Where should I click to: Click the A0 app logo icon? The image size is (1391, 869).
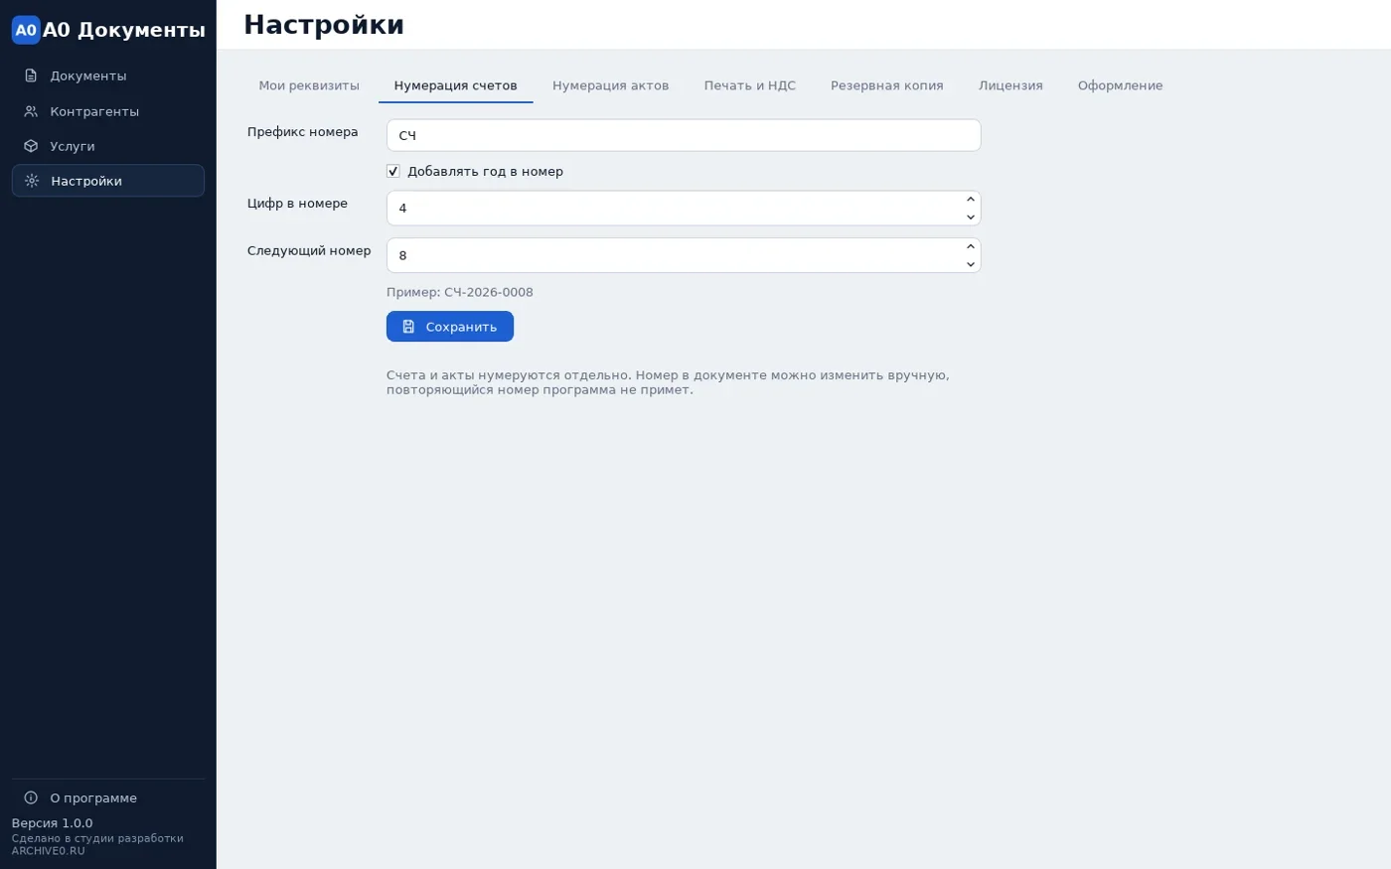pyautogui.click(x=26, y=30)
